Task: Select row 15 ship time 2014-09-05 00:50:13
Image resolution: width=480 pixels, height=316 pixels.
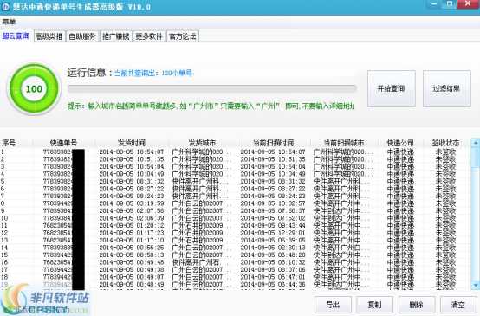Action: [132, 255]
